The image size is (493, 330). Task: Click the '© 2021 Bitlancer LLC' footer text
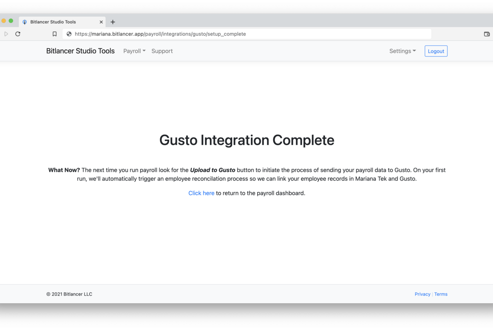(69, 294)
